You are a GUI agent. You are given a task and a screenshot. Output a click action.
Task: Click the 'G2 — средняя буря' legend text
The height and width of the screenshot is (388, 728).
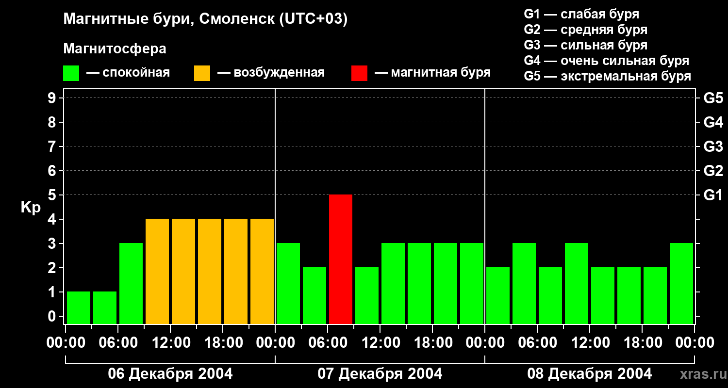pyautogui.click(x=586, y=30)
